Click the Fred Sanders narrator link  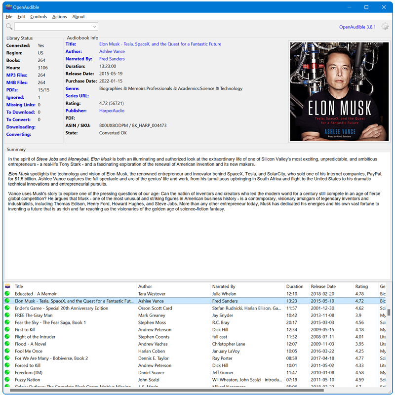112,59
